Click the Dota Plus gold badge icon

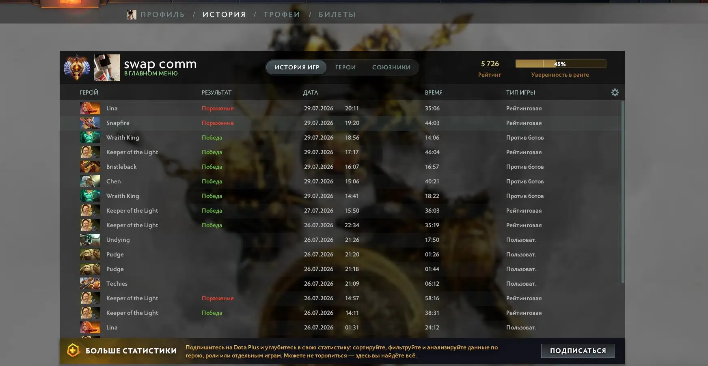(73, 351)
